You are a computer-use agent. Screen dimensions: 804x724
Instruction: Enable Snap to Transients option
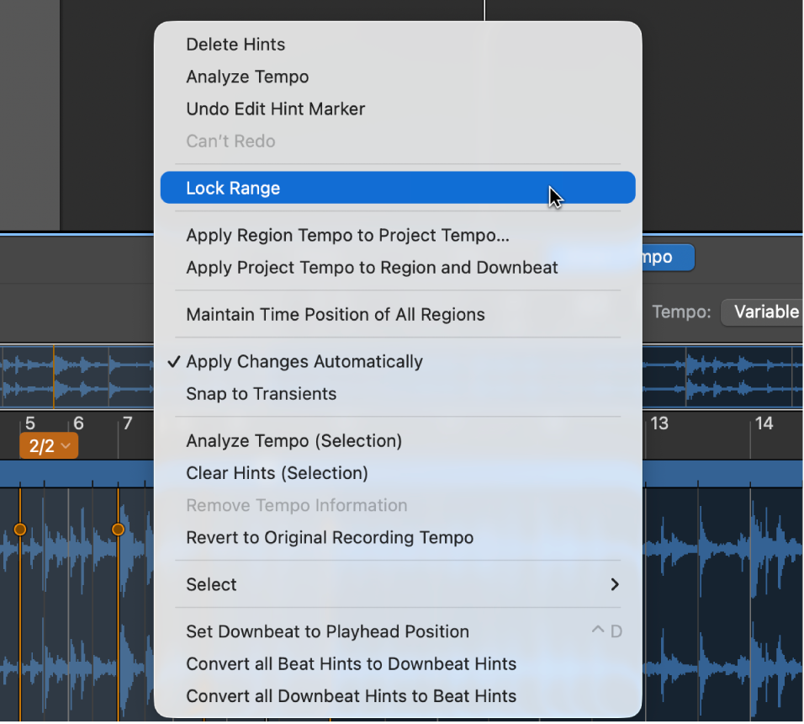click(x=398, y=394)
